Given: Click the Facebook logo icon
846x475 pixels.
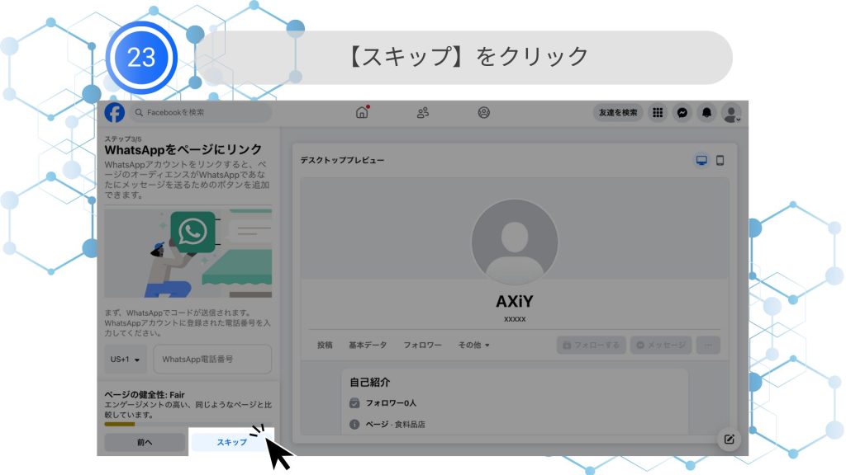Looking at the screenshot, I should click(x=115, y=113).
